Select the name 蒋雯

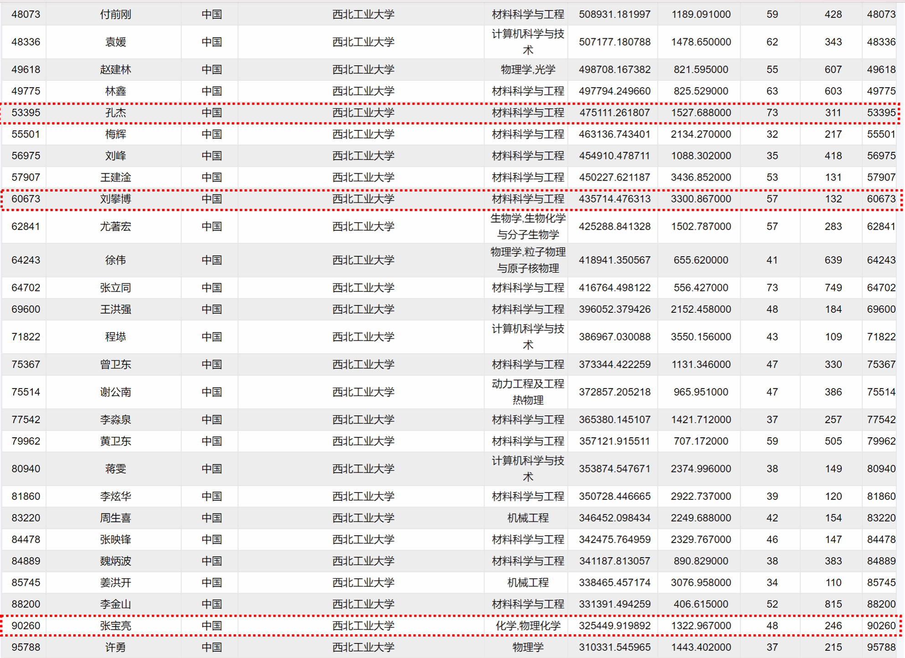[115, 469]
